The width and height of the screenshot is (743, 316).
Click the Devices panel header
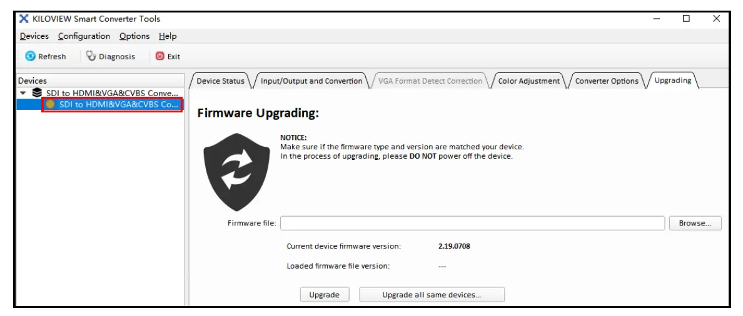pos(100,81)
